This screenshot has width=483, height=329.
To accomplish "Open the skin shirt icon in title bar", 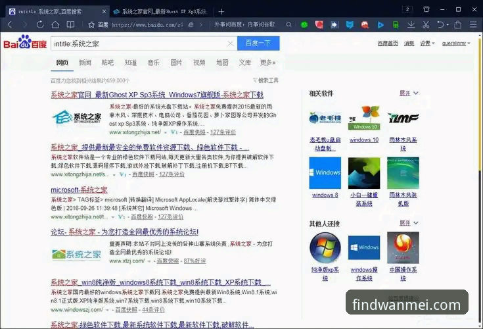I will 426,9.
